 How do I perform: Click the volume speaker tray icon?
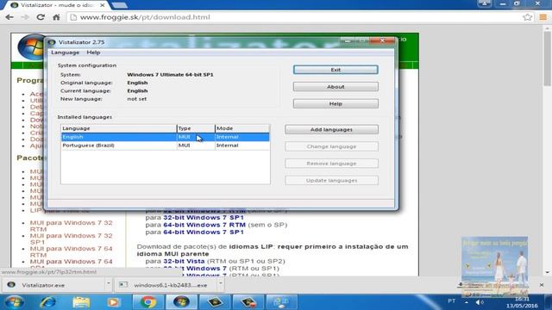tap(480, 302)
